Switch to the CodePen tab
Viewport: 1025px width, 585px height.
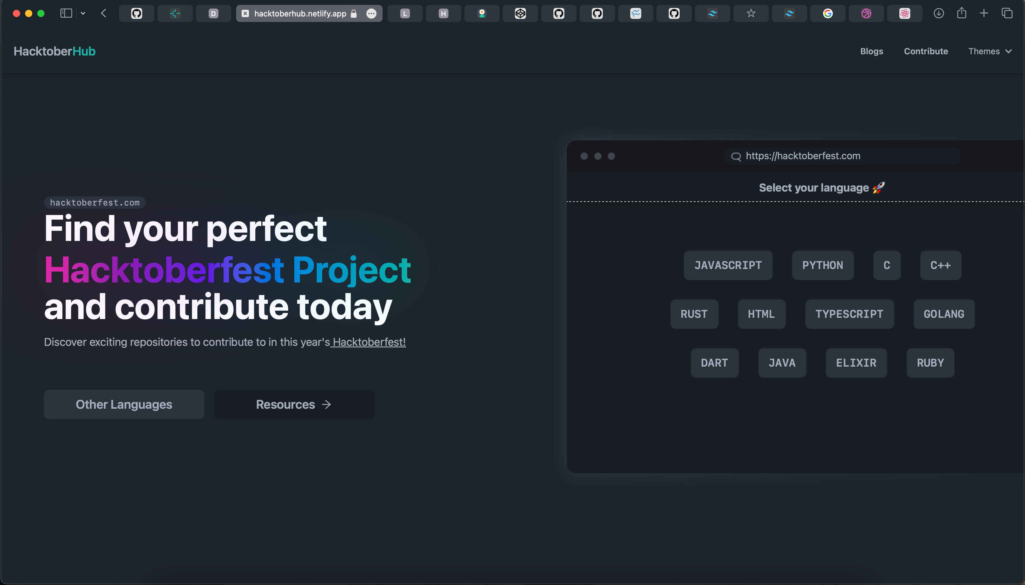pyautogui.click(x=520, y=14)
